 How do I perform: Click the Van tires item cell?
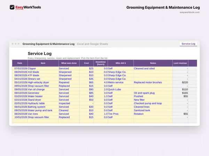pyautogui.click(x=43, y=114)
